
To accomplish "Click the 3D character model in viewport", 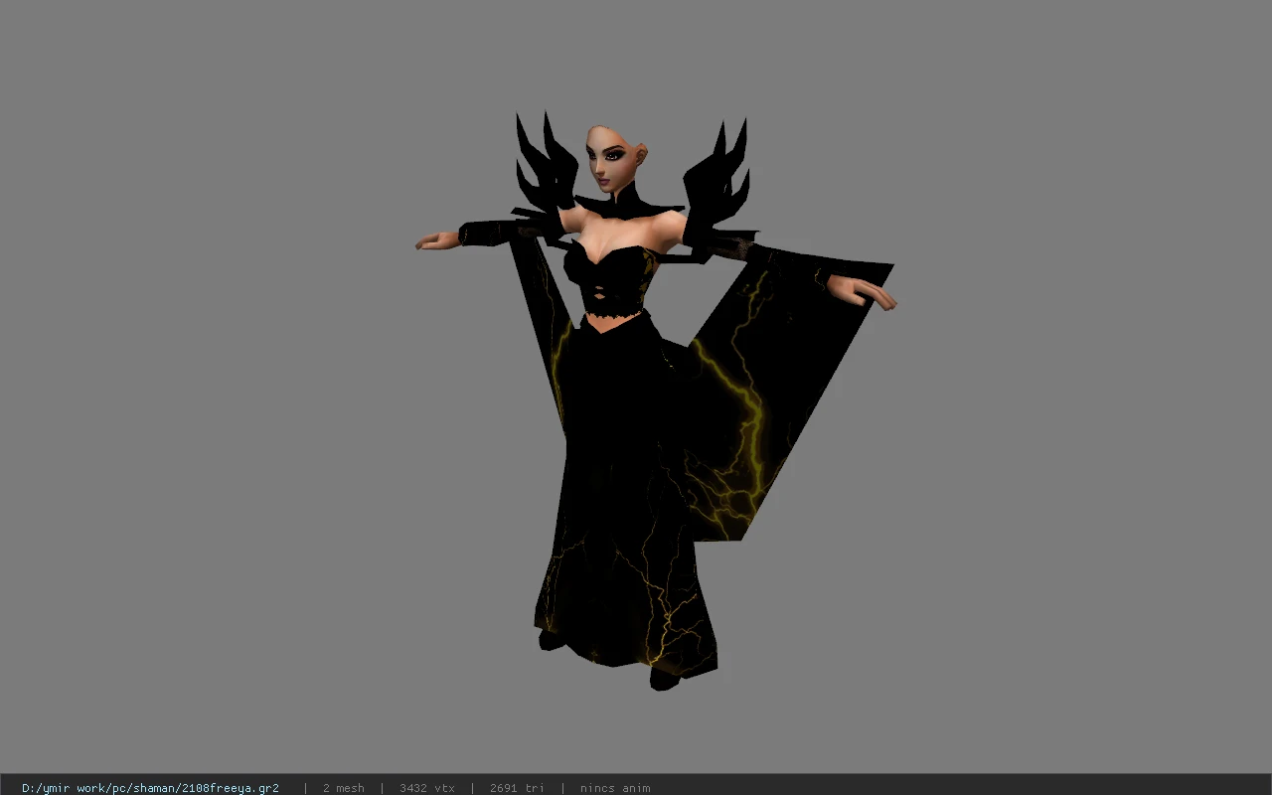I will [656, 401].
